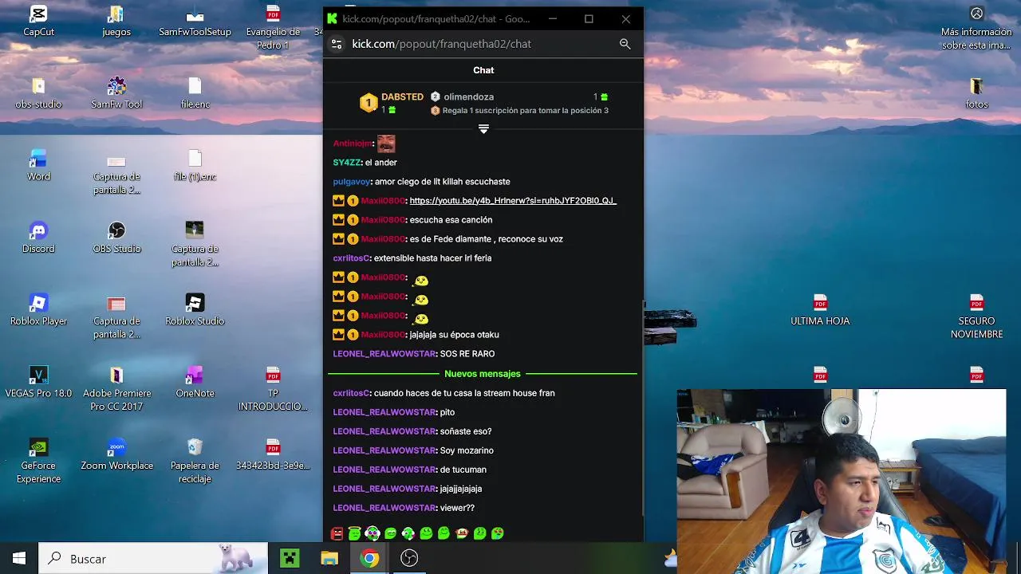
Task: Open the TP INTRODUCCIO... PDF file
Action: pos(273,388)
